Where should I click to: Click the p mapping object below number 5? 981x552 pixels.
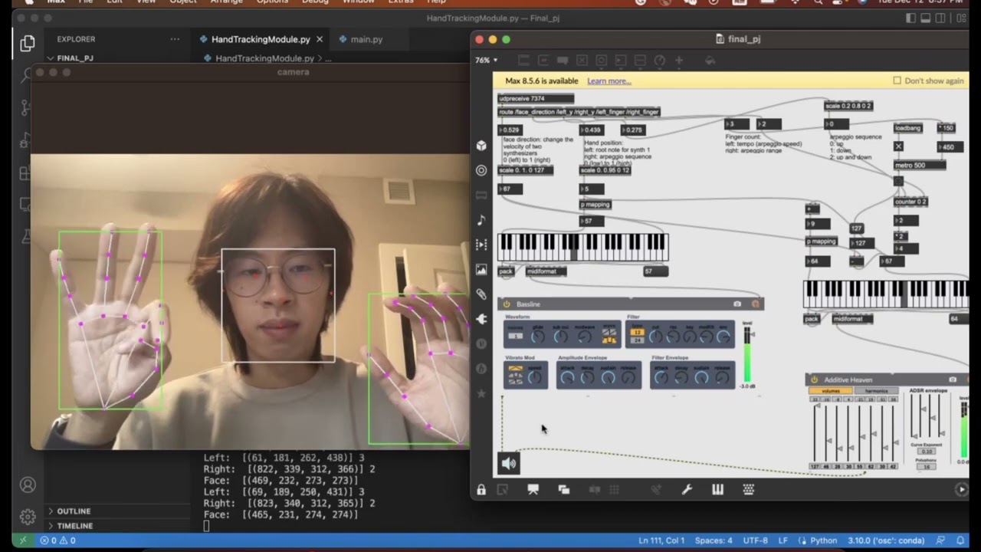pyautogui.click(x=595, y=205)
